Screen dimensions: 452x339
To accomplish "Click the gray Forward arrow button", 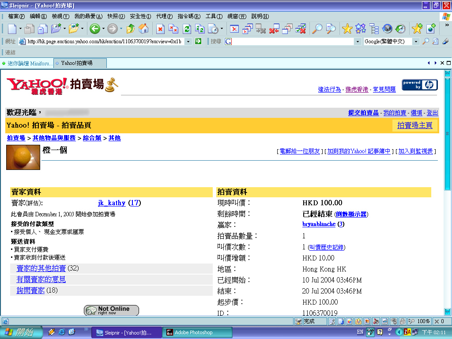I will (113, 29).
